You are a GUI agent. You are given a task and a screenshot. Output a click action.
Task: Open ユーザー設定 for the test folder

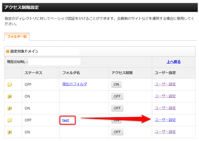165,120
